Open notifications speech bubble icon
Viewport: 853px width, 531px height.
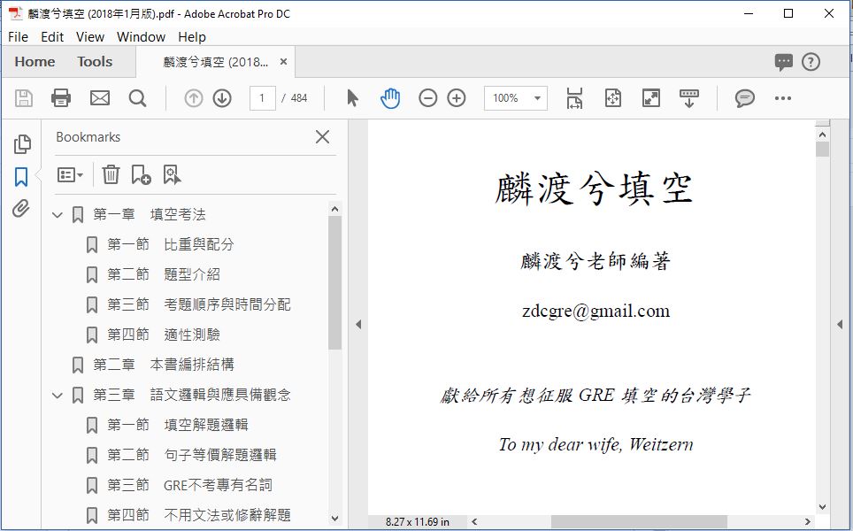pos(783,62)
